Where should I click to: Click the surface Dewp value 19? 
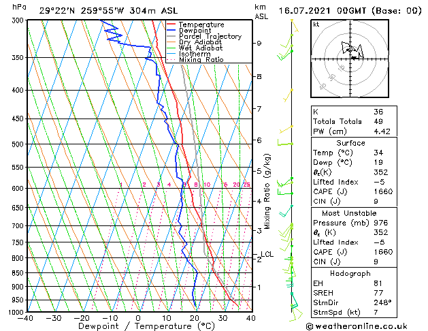click(x=378, y=163)
